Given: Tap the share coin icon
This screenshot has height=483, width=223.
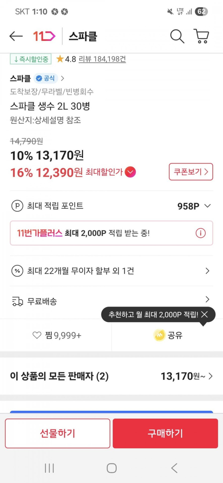Looking at the screenshot, I should pos(159,335).
